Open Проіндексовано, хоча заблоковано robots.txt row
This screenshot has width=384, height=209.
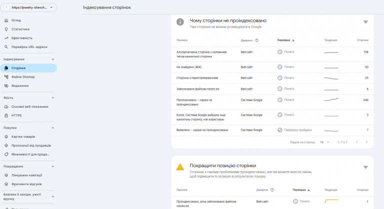(x=272, y=204)
